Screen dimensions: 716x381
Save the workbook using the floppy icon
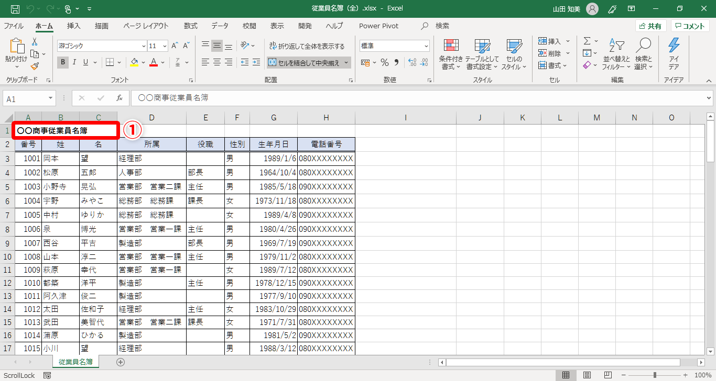[15, 9]
